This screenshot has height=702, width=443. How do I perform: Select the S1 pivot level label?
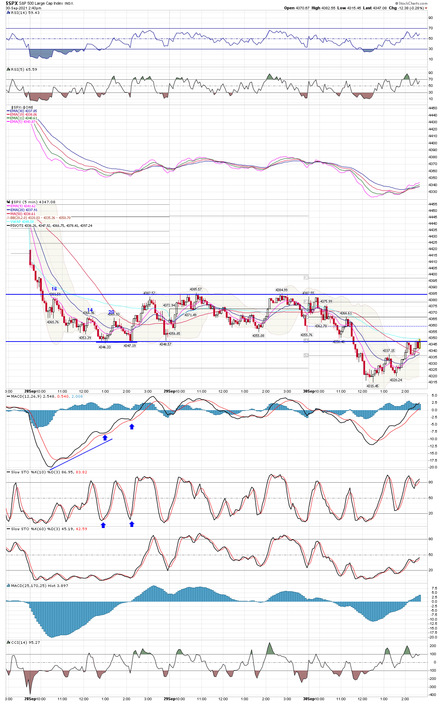(306, 341)
